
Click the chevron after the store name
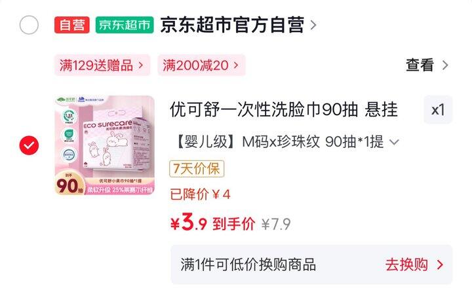[x=313, y=25]
